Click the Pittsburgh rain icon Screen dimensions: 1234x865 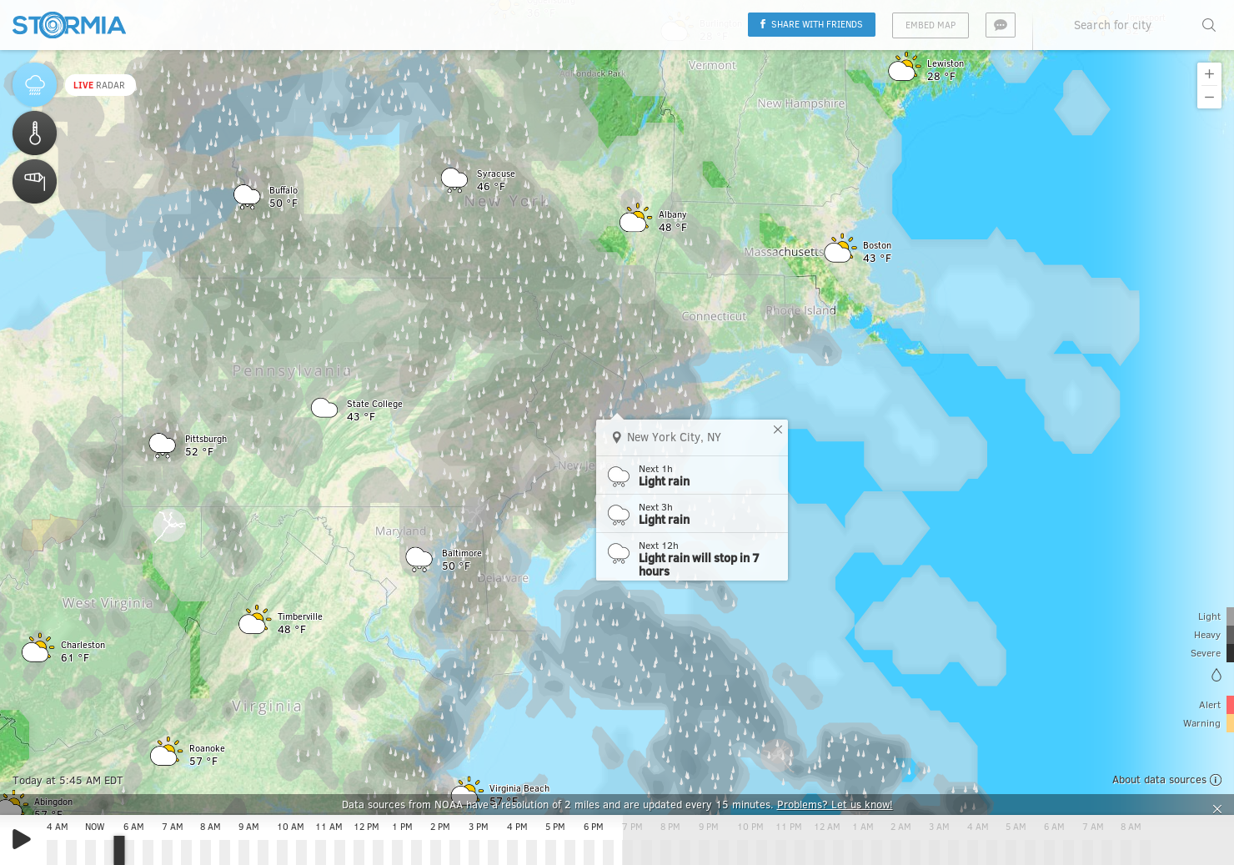click(x=163, y=445)
